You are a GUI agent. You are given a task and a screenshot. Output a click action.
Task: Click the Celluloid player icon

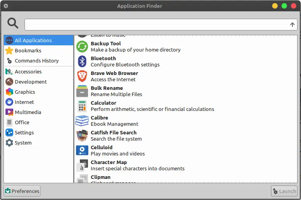click(82, 150)
